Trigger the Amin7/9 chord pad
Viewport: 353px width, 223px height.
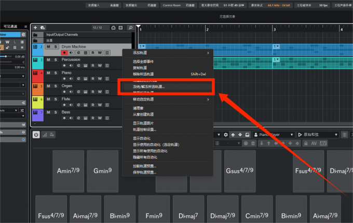click(68, 171)
